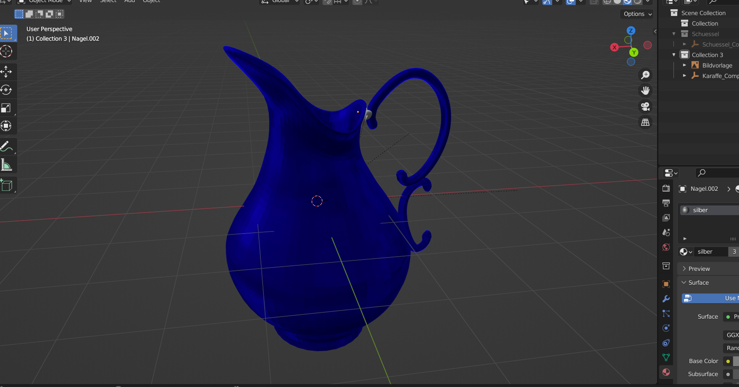Open the material browse dropdown
Screen dimensions: 739x387
point(686,252)
